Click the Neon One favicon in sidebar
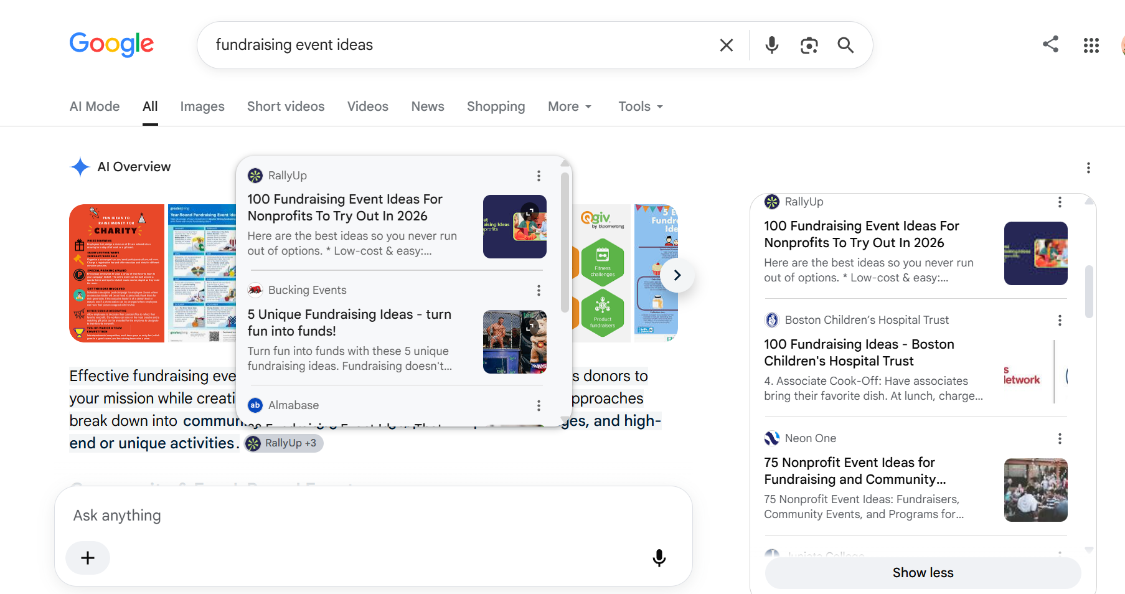 tap(772, 438)
